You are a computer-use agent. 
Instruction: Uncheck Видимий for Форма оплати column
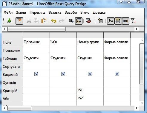point(117,74)
